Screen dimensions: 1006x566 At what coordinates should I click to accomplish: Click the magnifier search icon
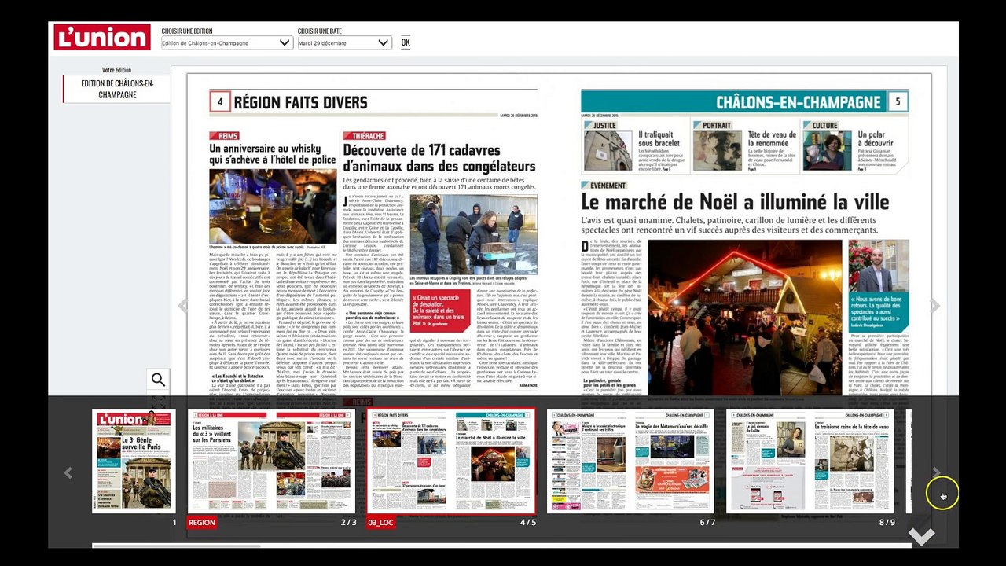point(158,380)
